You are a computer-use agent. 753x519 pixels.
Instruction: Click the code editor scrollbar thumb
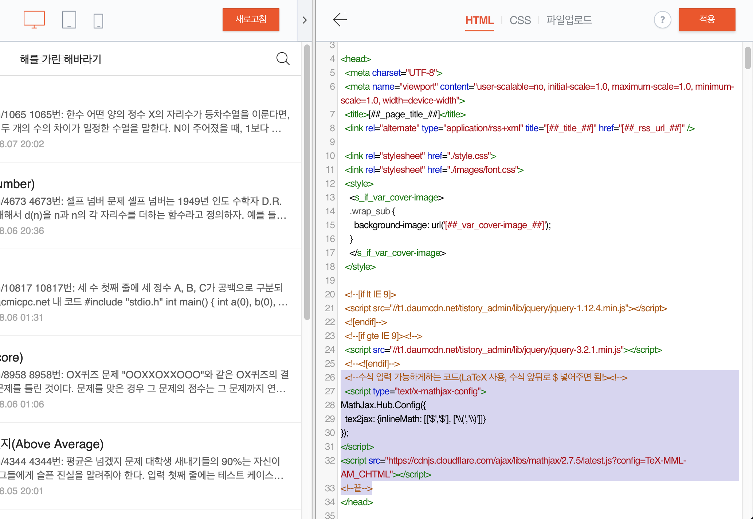pyautogui.click(x=748, y=58)
